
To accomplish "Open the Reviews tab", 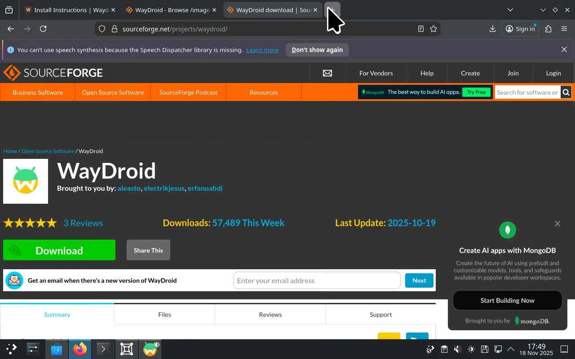I will [x=270, y=315].
